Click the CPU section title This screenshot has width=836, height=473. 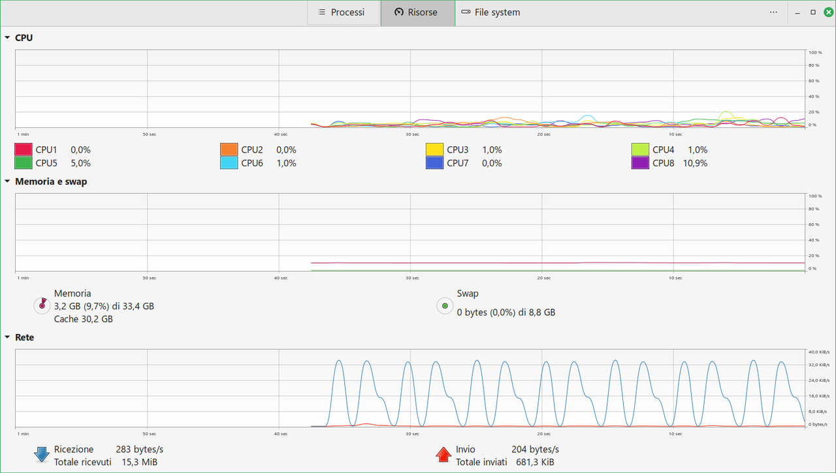point(24,38)
